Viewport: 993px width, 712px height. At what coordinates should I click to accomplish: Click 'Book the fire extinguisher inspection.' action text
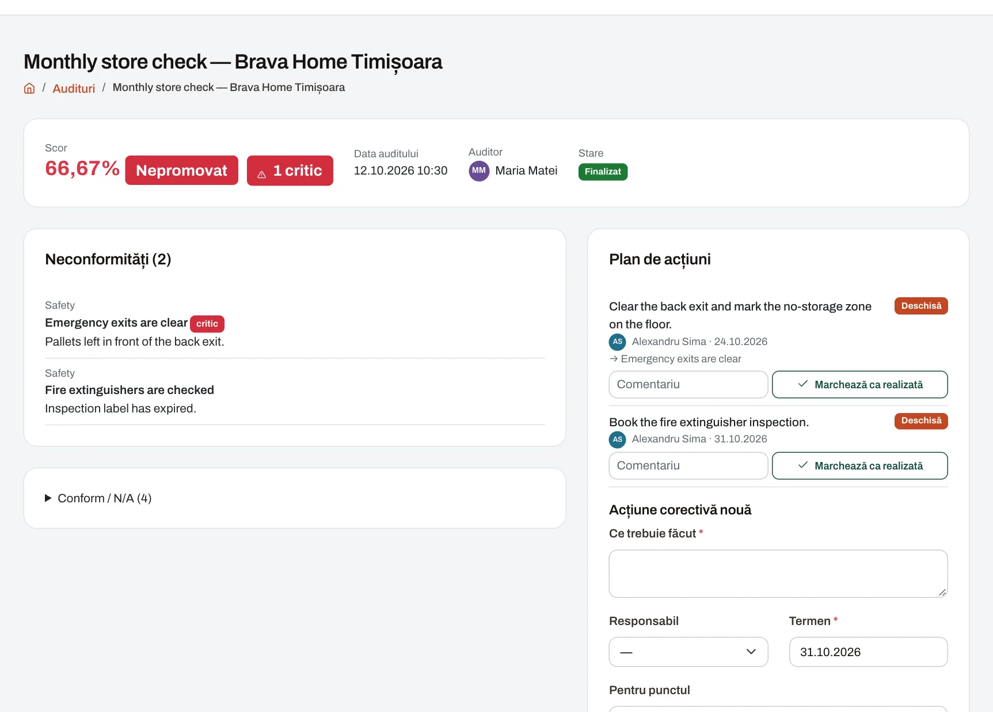[709, 422]
